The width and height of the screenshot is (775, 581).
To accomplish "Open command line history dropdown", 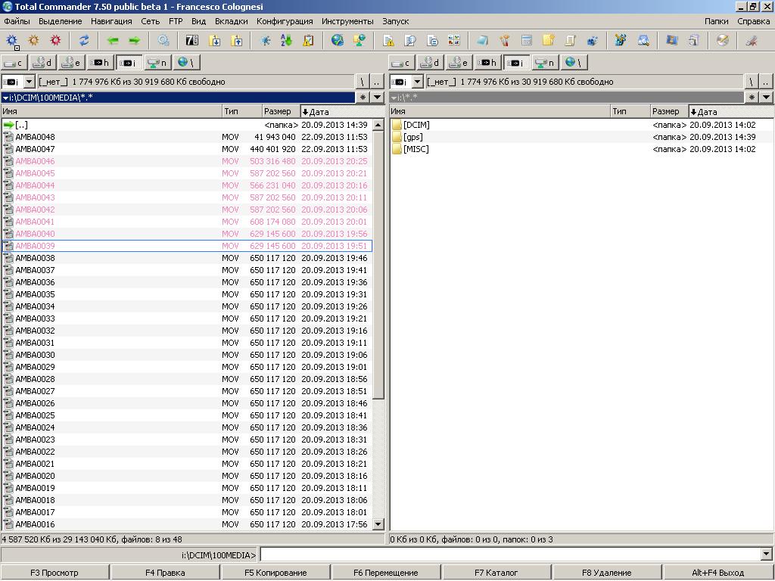I will pos(767,555).
